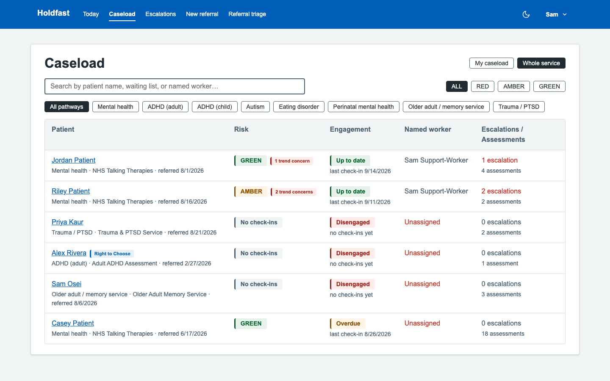Open Sam Osei record

pyautogui.click(x=67, y=284)
